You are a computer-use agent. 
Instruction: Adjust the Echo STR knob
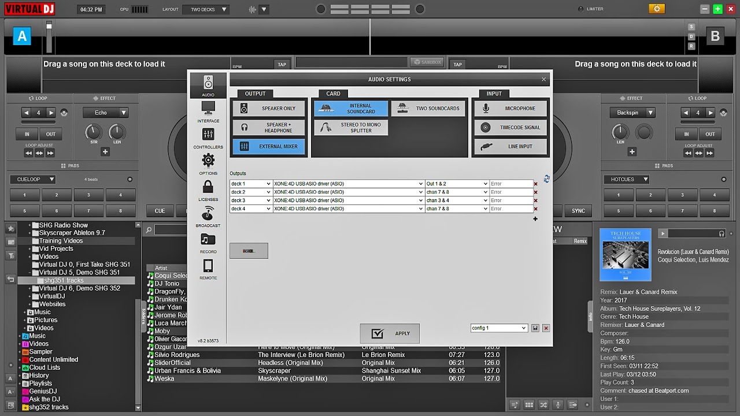93,132
